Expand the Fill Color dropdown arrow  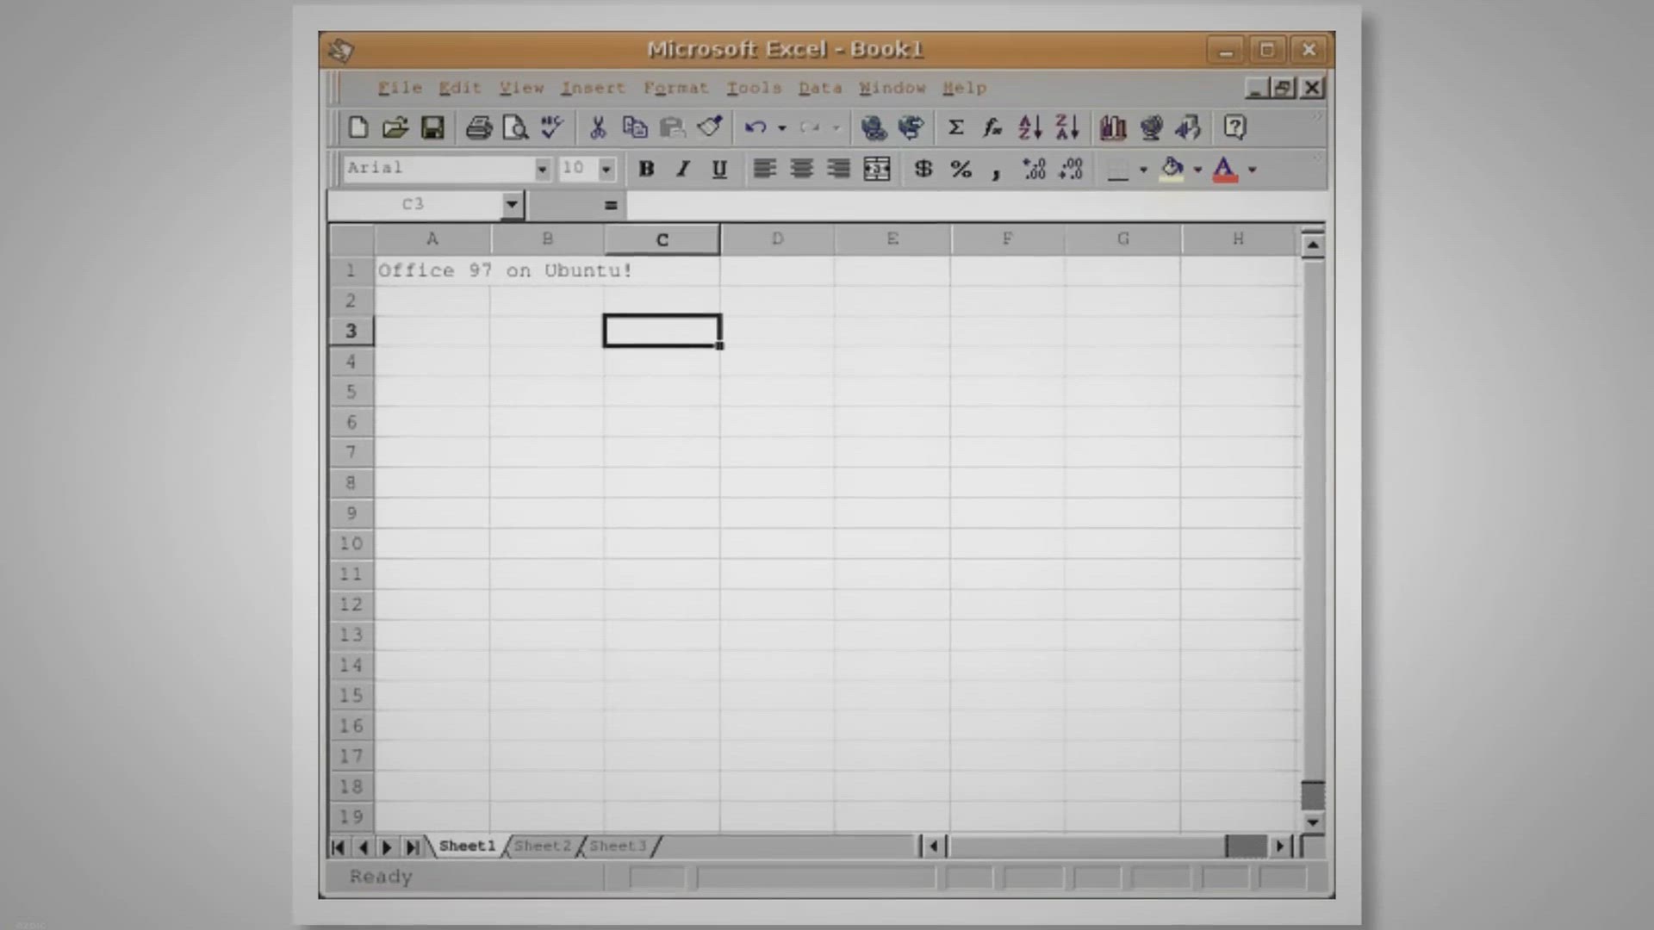[1197, 169]
